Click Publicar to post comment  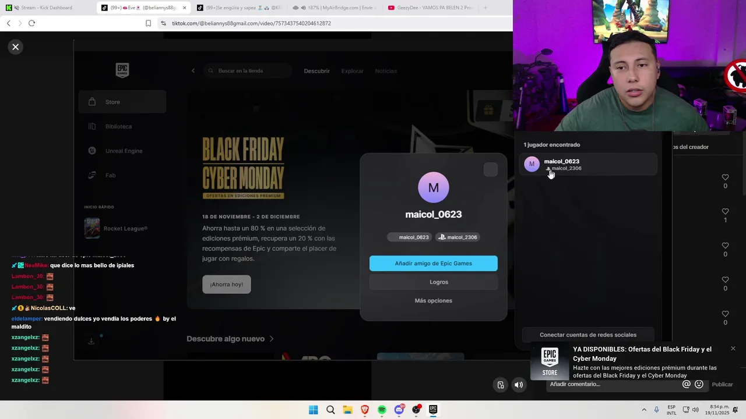pos(722,384)
